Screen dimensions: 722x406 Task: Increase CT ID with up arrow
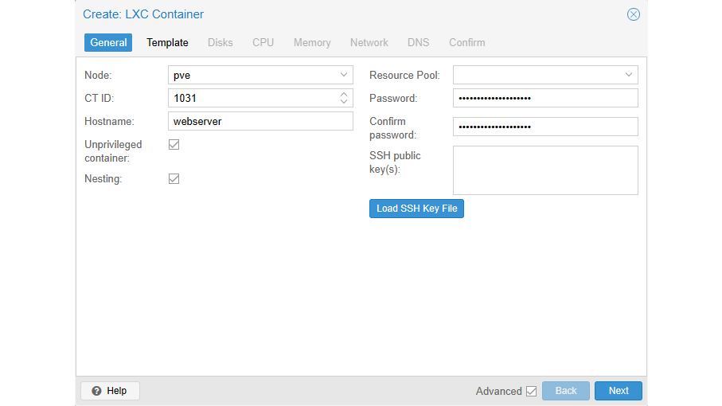click(x=344, y=94)
